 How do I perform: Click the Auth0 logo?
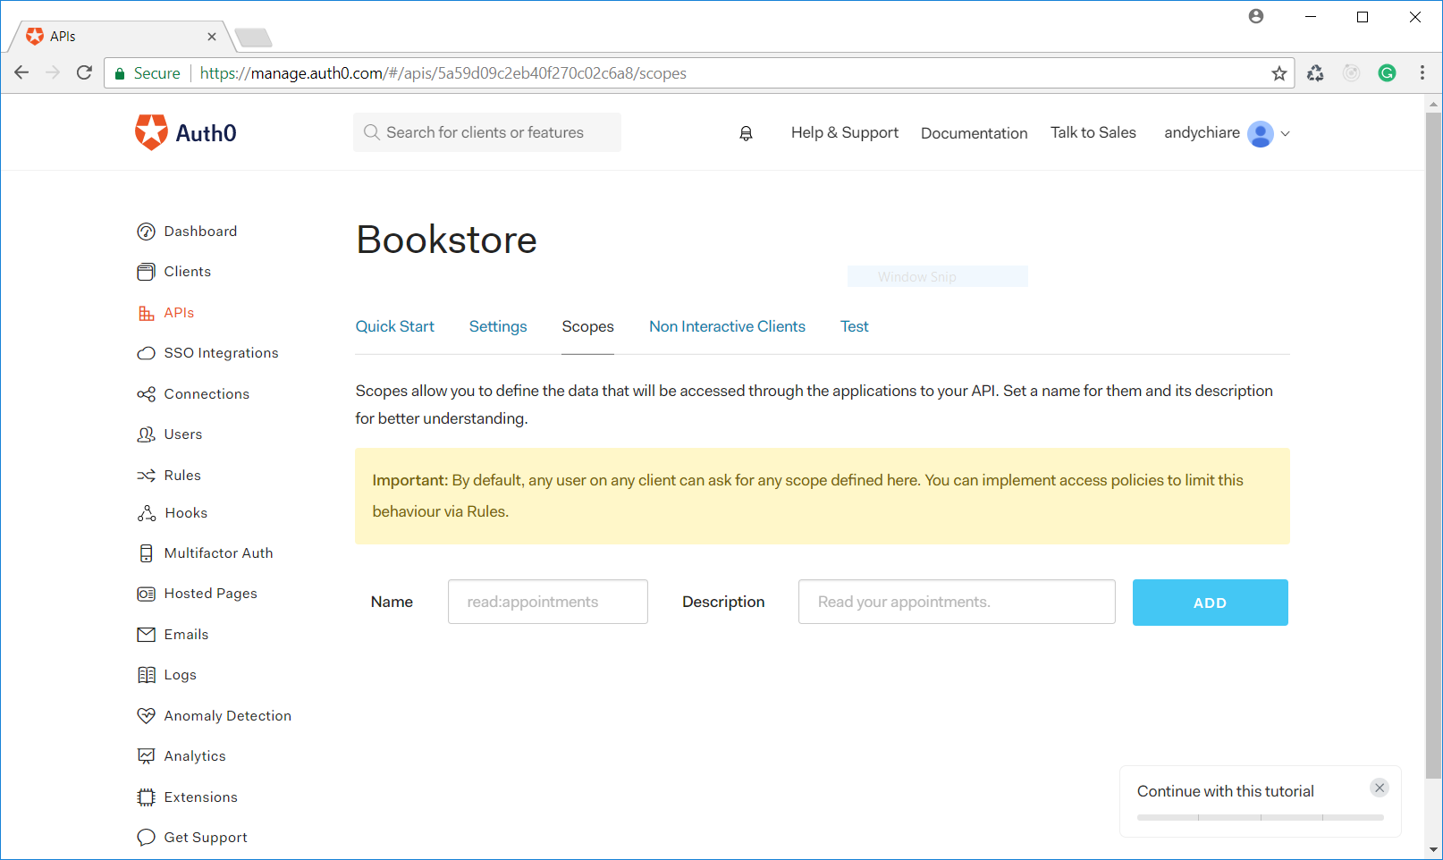tap(186, 132)
